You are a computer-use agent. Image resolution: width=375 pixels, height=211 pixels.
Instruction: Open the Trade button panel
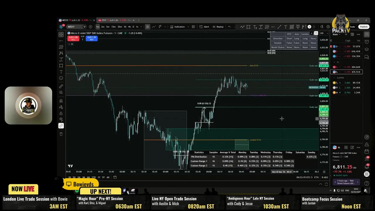click(x=352, y=27)
